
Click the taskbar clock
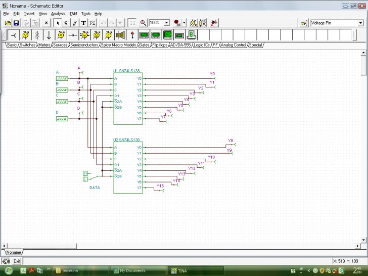(357, 270)
